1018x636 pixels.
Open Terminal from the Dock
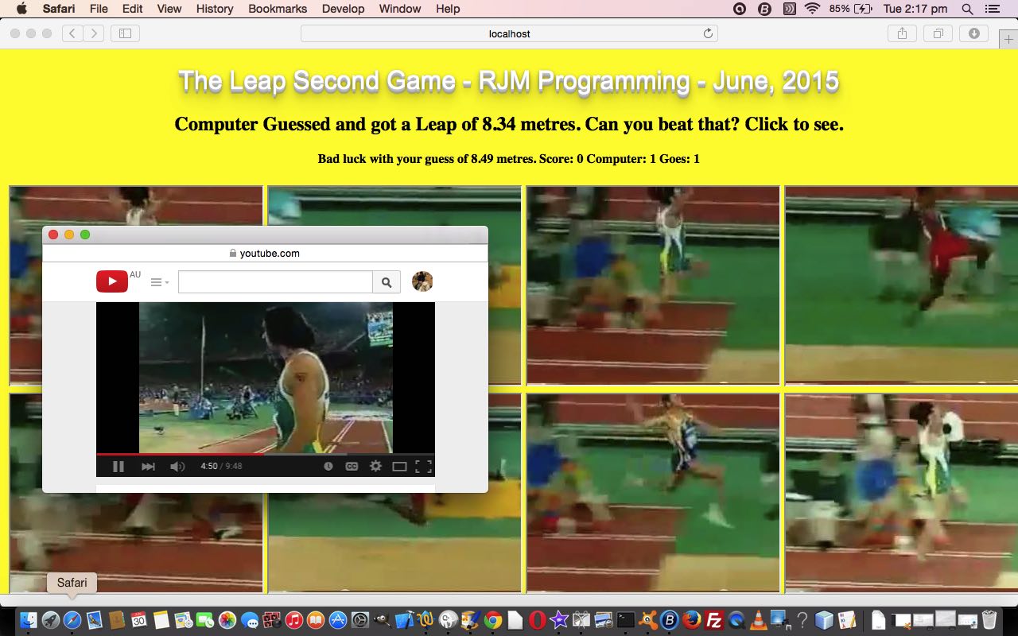[x=625, y=620]
